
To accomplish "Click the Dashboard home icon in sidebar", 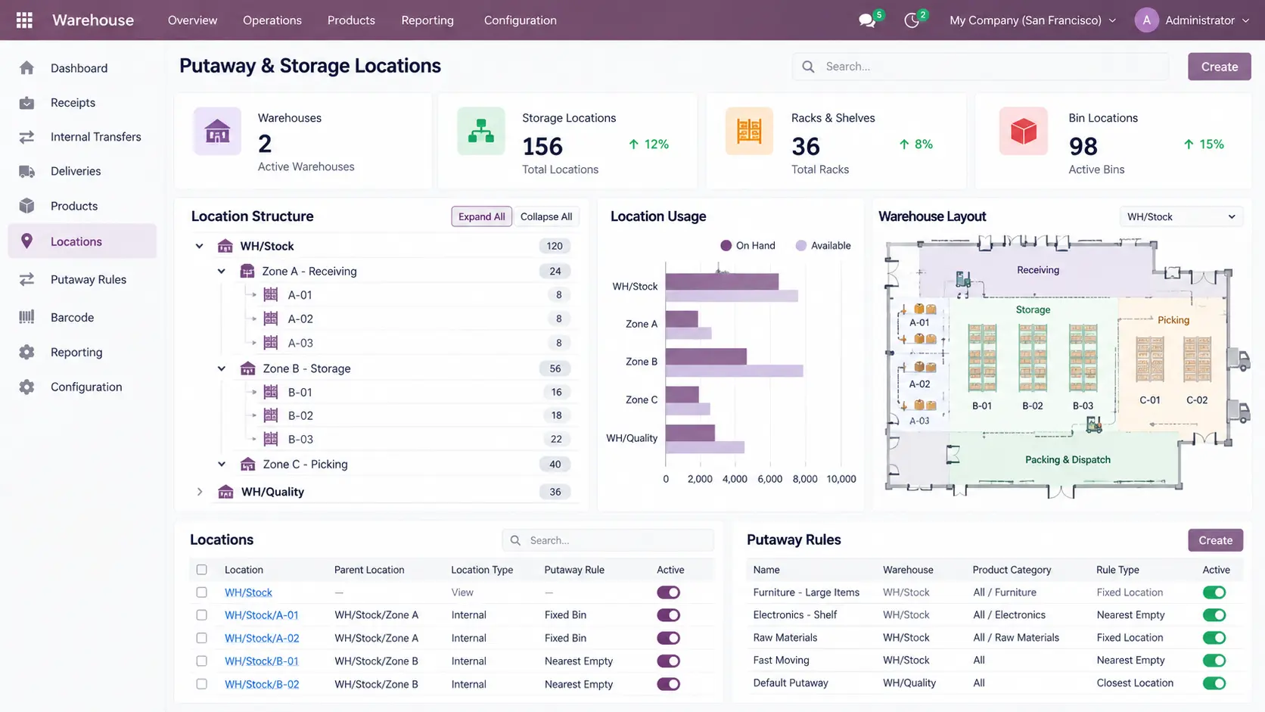I will (26, 68).
